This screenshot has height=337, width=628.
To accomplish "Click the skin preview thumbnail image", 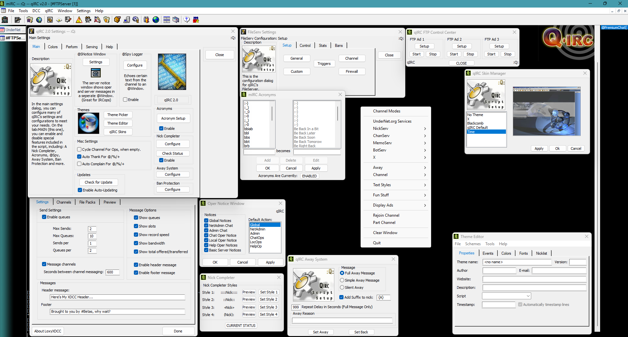I will click(547, 111).
